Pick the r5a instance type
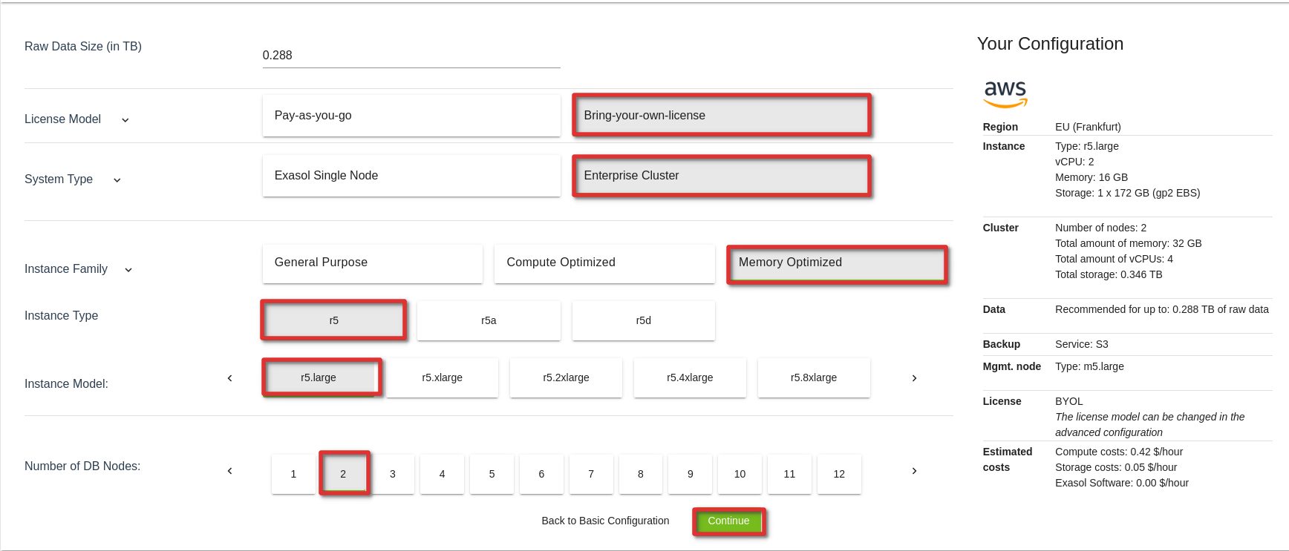 pyautogui.click(x=489, y=320)
